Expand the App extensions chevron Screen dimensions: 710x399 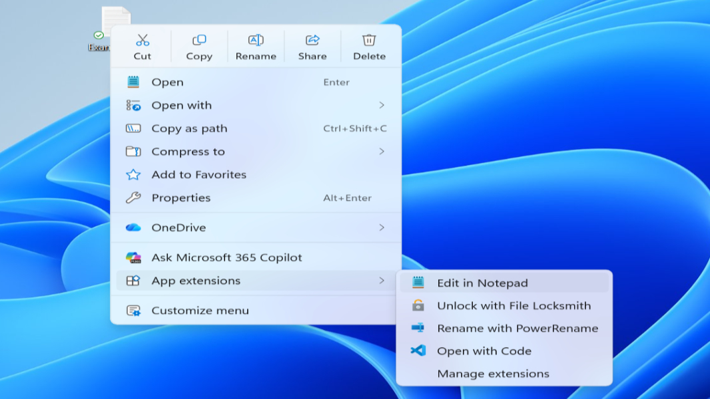pyautogui.click(x=382, y=281)
